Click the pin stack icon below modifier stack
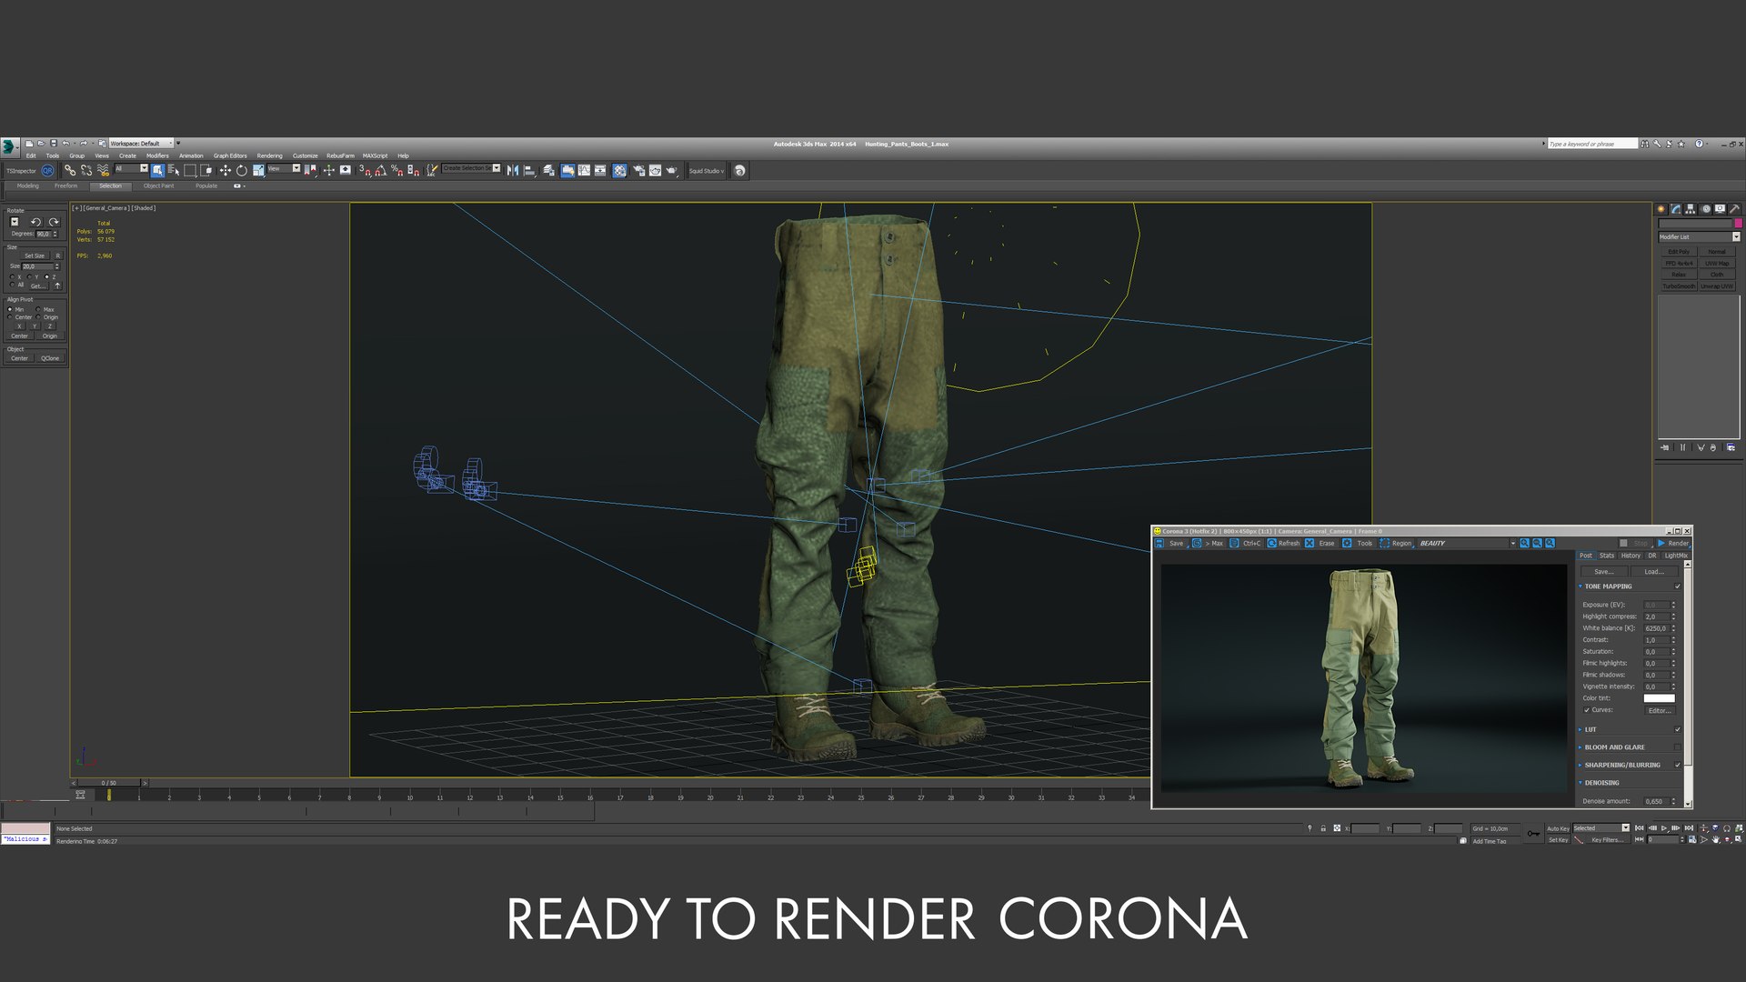 [1664, 447]
